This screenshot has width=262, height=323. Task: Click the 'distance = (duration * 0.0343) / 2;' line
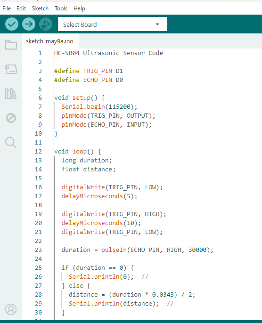pos(132,295)
